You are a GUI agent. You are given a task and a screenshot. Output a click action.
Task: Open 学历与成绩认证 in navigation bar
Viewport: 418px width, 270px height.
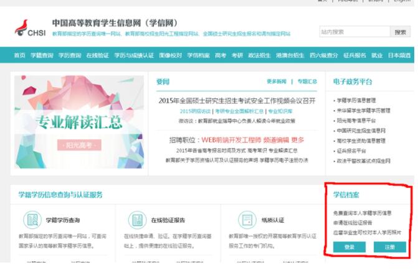[134, 55]
